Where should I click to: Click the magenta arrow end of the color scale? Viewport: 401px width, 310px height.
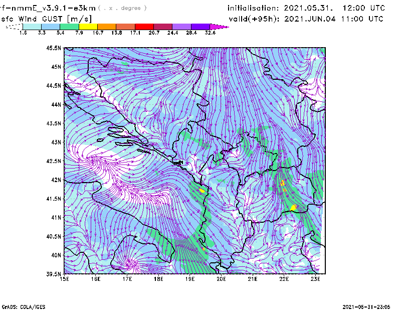tap(219, 27)
